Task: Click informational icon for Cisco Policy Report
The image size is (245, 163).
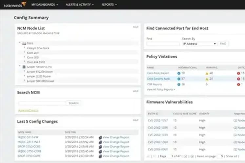Action: [179, 73]
